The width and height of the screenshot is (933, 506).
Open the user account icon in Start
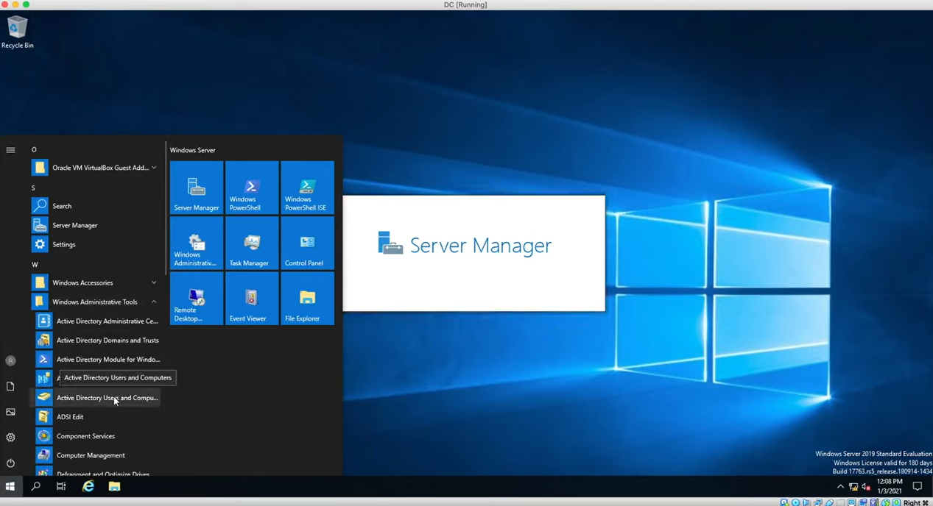pyautogui.click(x=10, y=360)
